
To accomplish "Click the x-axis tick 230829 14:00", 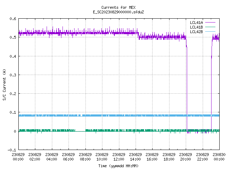I will [135, 157].
